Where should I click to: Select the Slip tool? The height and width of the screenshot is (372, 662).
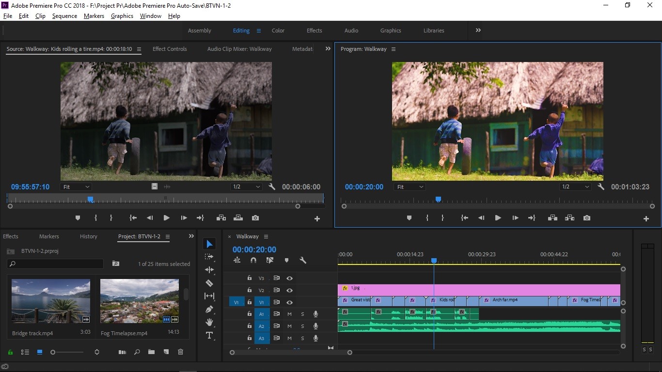(x=209, y=296)
